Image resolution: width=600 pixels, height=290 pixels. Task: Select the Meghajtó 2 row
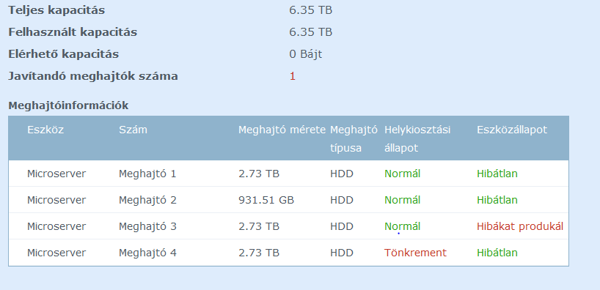[x=288, y=200]
